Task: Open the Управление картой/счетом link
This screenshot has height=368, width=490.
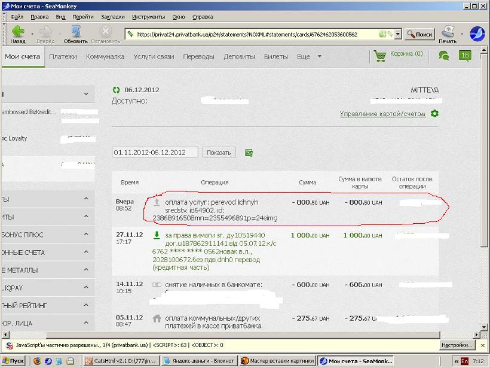Action: pos(382,114)
